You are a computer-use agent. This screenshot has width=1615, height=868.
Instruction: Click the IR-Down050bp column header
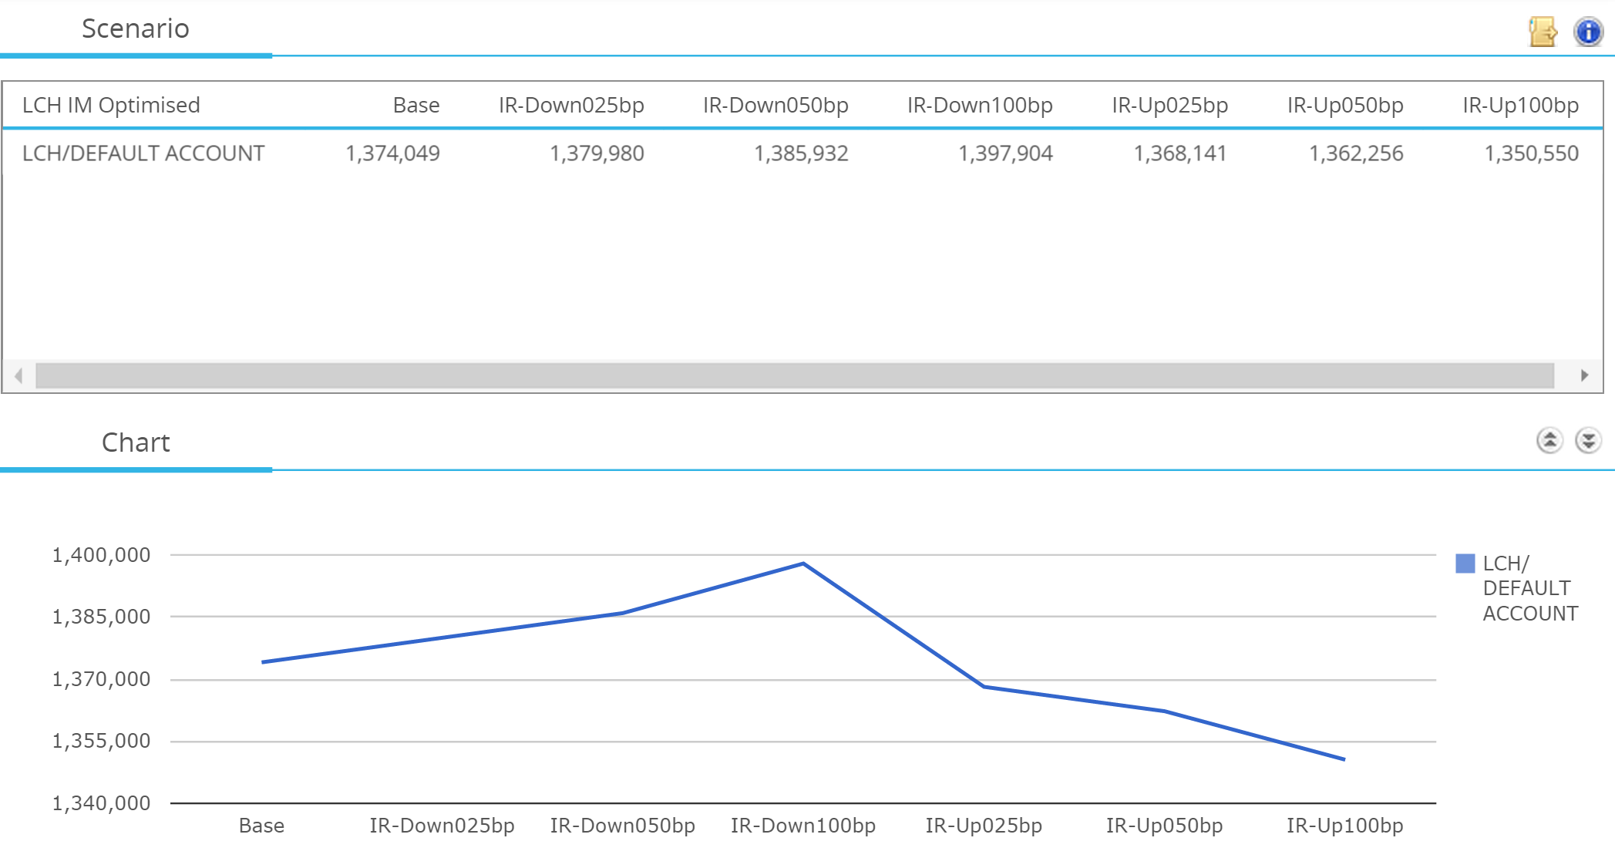pyautogui.click(x=776, y=105)
